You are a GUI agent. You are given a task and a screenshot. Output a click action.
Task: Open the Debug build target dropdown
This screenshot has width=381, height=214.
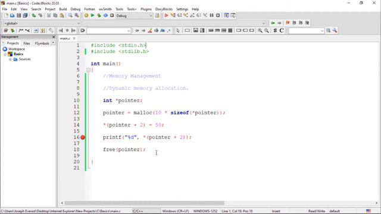151,16
